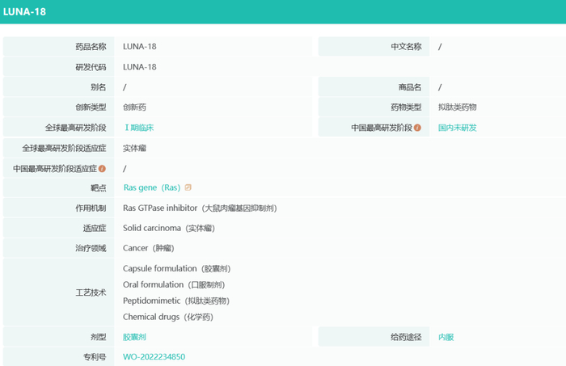566x366 pixels.
Task: Open the 胶囊剂 dosage form link
Action: coord(135,337)
